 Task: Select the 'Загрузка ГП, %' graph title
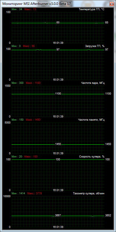(x=95, y=46)
